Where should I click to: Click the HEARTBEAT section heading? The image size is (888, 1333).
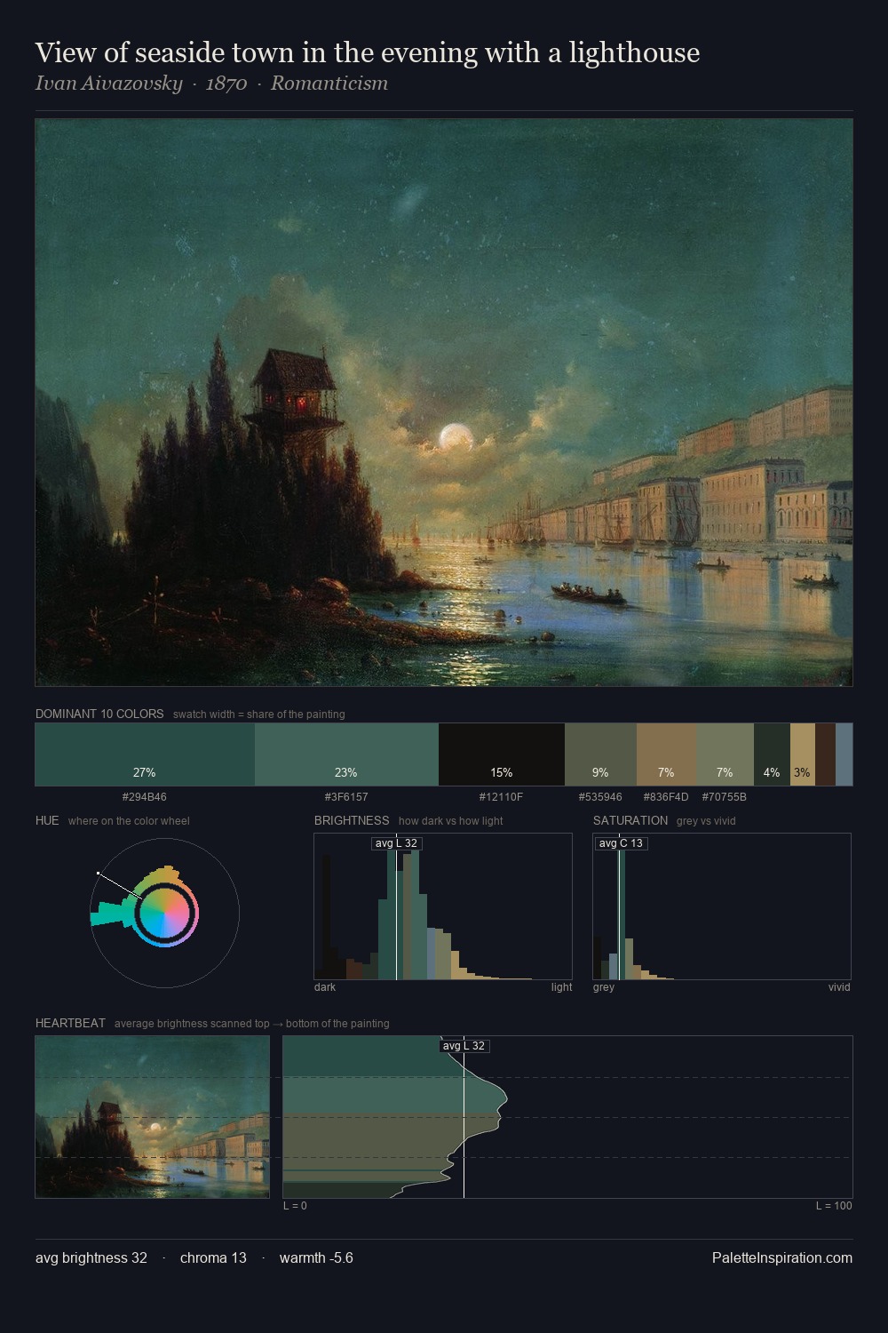tap(70, 1023)
